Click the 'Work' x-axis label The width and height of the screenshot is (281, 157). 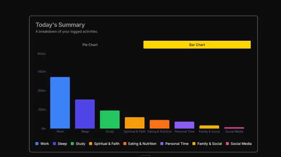60,131
